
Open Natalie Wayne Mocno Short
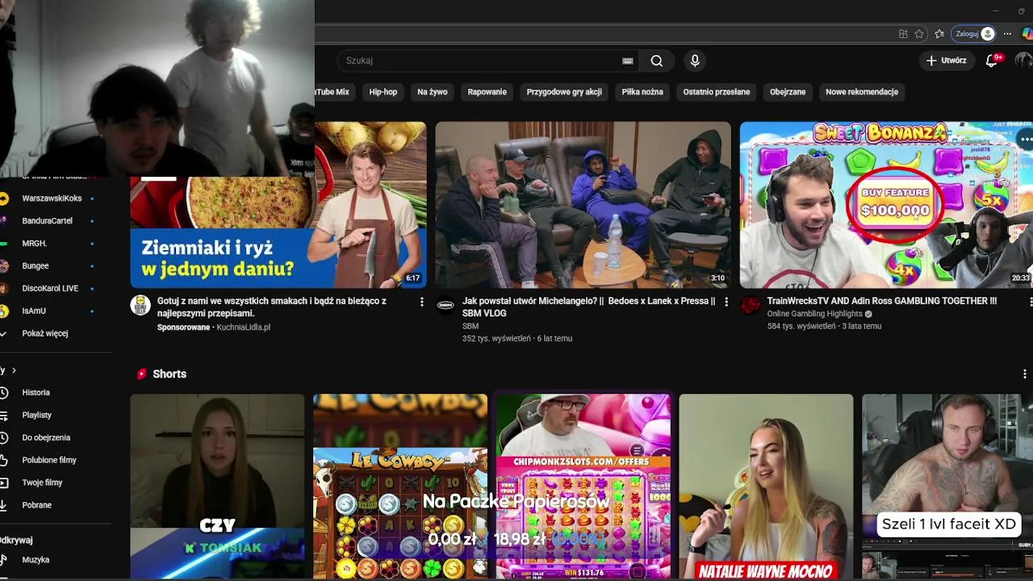(766, 487)
